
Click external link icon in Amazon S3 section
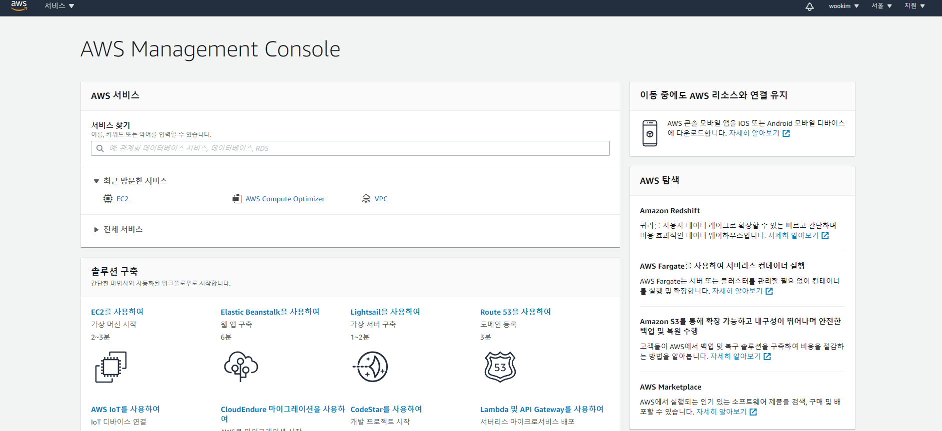(x=767, y=357)
